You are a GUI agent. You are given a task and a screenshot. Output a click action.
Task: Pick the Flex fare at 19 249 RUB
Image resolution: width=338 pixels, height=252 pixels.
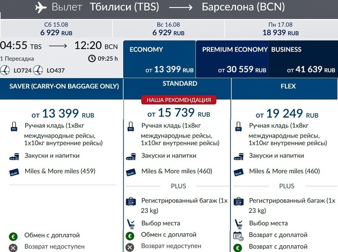286,114
